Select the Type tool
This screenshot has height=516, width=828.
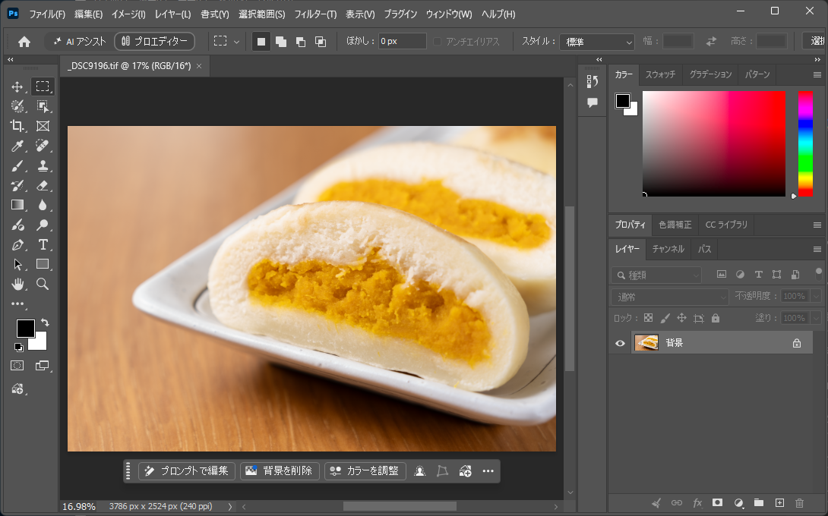click(43, 245)
